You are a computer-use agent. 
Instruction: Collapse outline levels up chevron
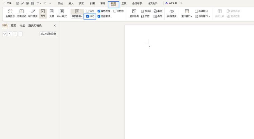pos(10,34)
